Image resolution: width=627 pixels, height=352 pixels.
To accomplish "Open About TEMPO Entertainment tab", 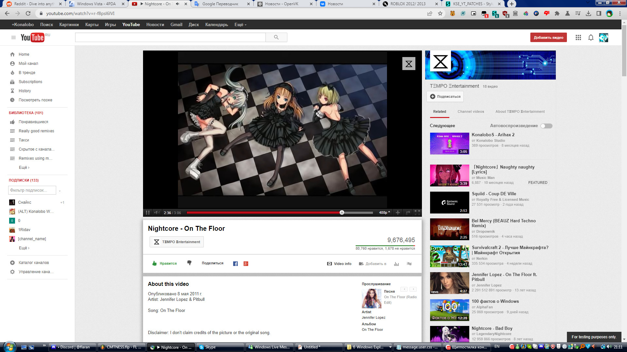I will (520, 111).
